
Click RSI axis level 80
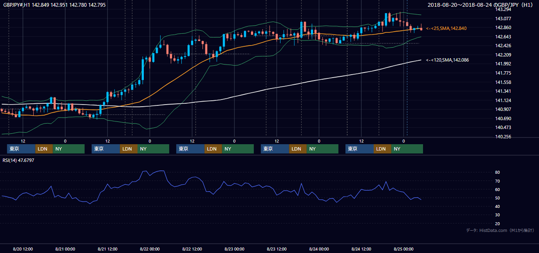point(498,172)
